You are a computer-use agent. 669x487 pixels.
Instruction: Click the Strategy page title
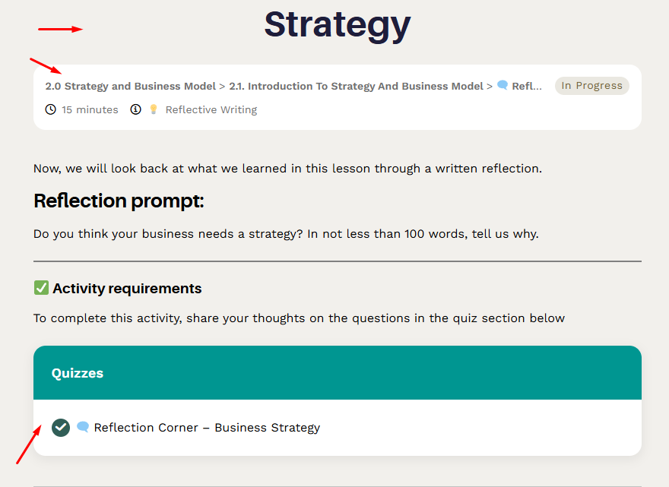337,24
